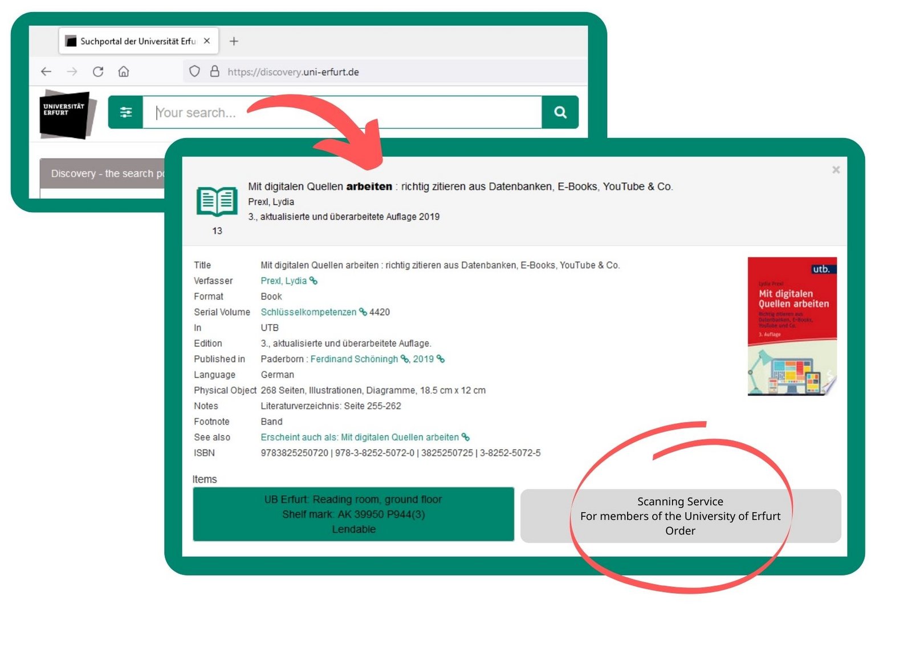Click the browser back arrow
The height and width of the screenshot is (648, 912).
tap(46, 72)
